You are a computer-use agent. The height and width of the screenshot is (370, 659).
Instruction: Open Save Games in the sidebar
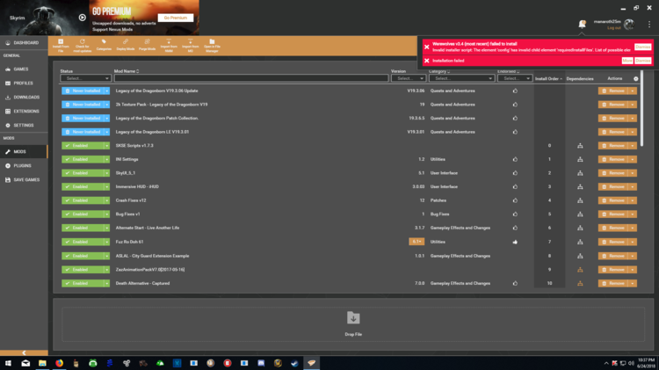24,179
